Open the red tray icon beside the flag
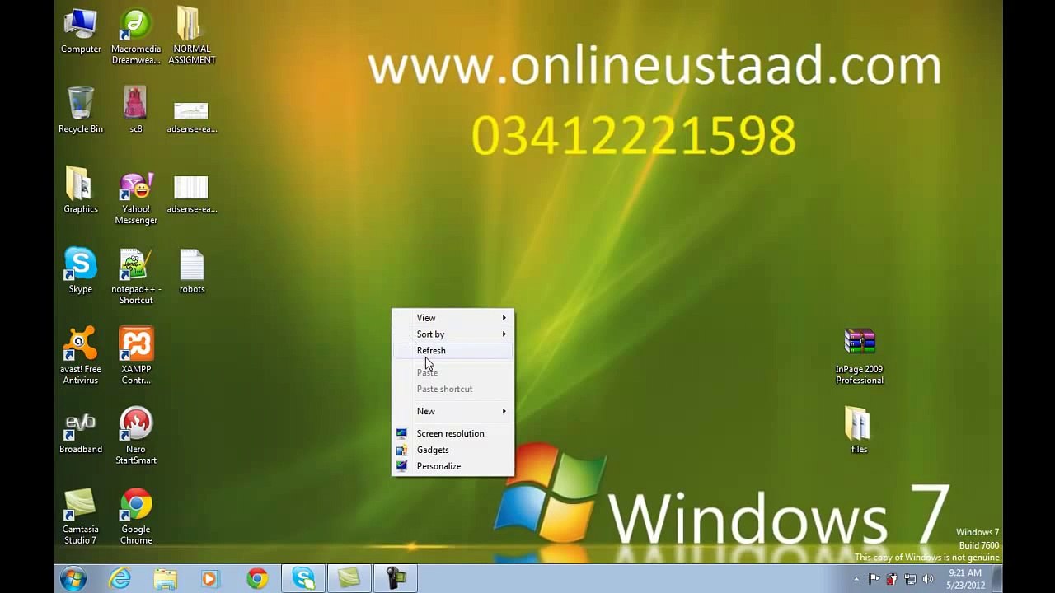The image size is (1055, 593). point(893,580)
